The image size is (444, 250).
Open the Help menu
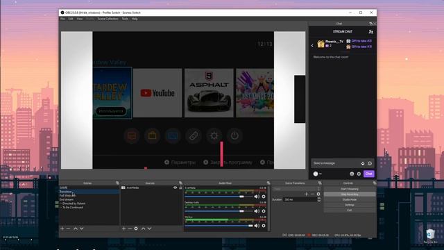pyautogui.click(x=135, y=19)
